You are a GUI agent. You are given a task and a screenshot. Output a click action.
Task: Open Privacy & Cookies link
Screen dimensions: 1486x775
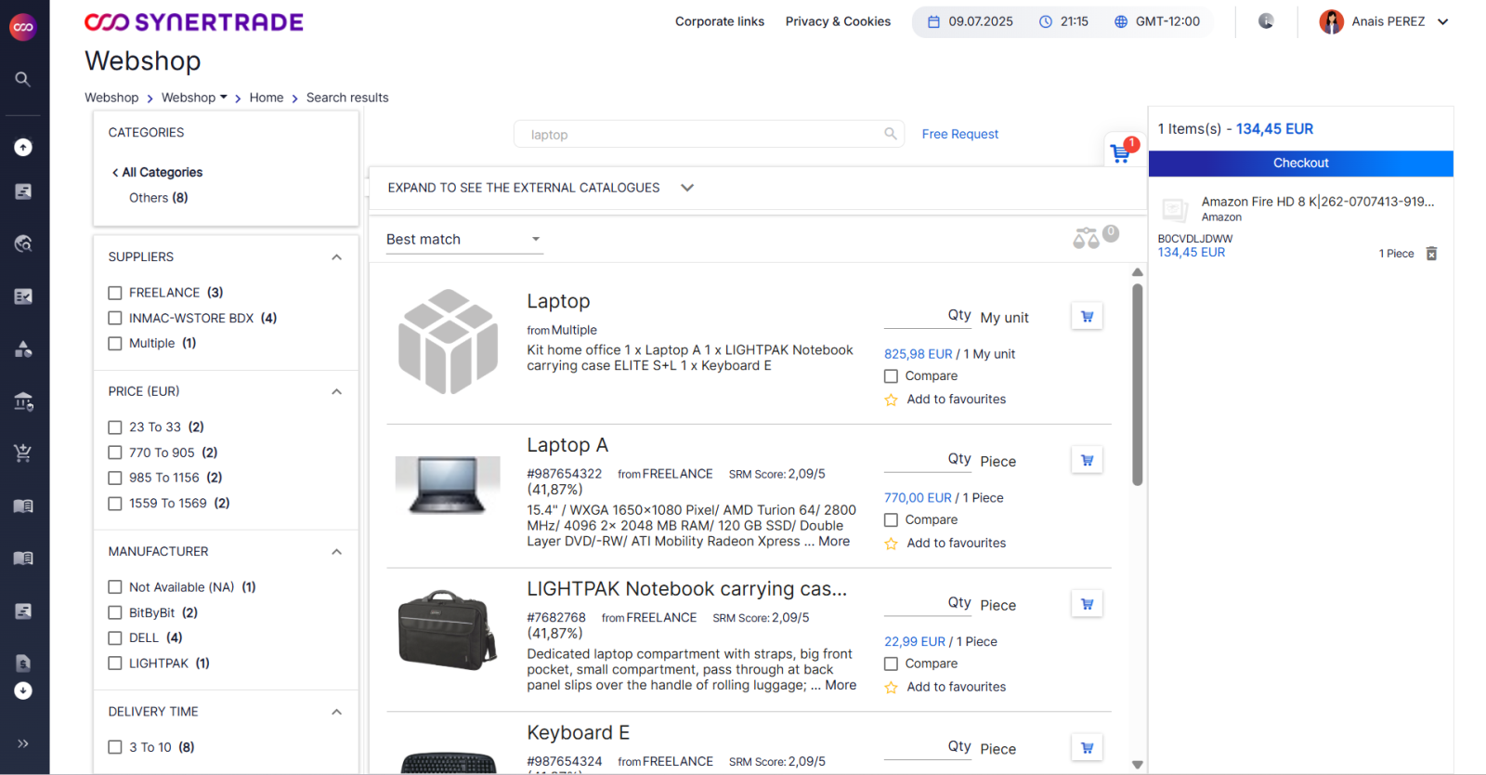point(838,21)
